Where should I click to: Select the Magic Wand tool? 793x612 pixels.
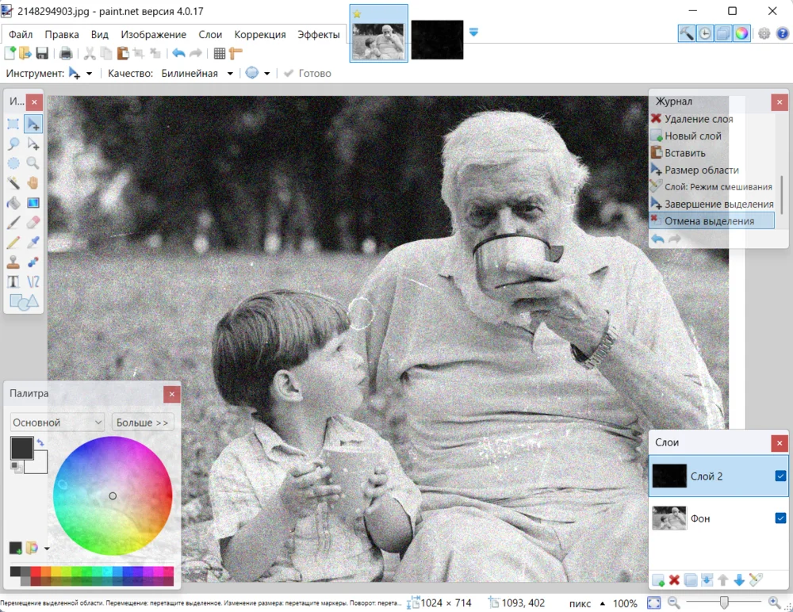(13, 183)
